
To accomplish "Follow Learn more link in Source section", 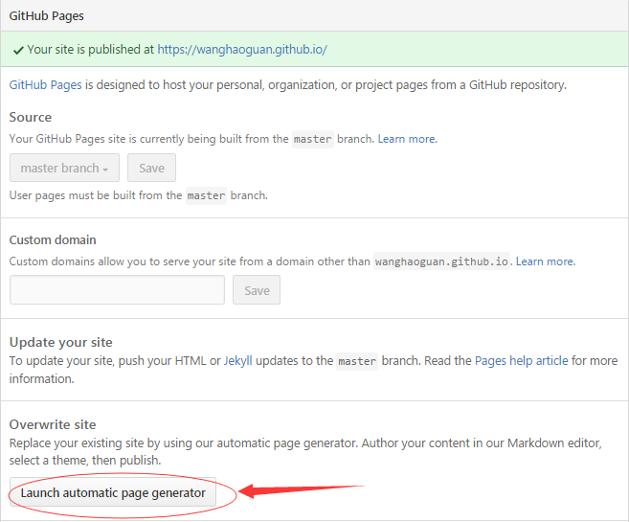I will [x=408, y=139].
